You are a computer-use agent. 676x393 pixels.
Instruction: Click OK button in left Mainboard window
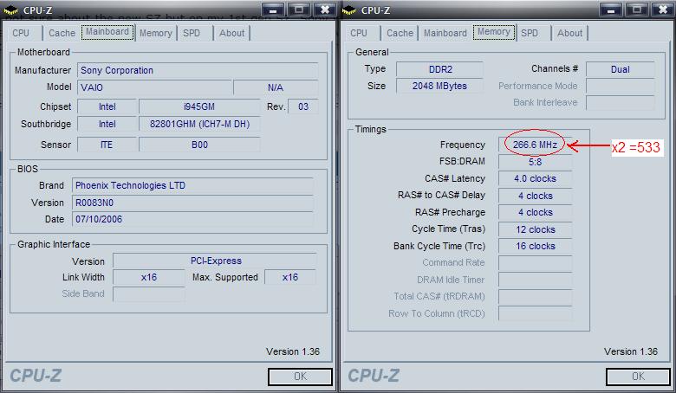coord(300,377)
